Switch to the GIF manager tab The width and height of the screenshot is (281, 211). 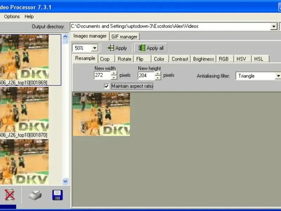pyautogui.click(x=124, y=37)
